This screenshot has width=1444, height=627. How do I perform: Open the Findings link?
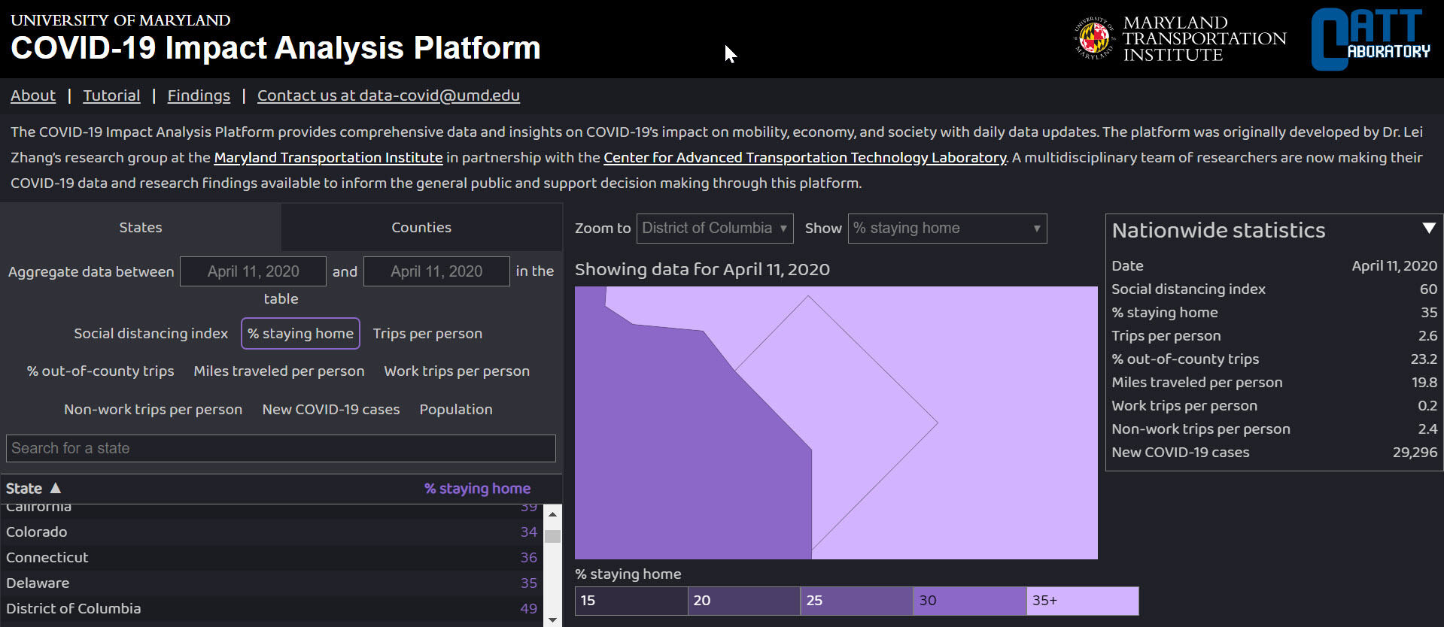tap(199, 95)
